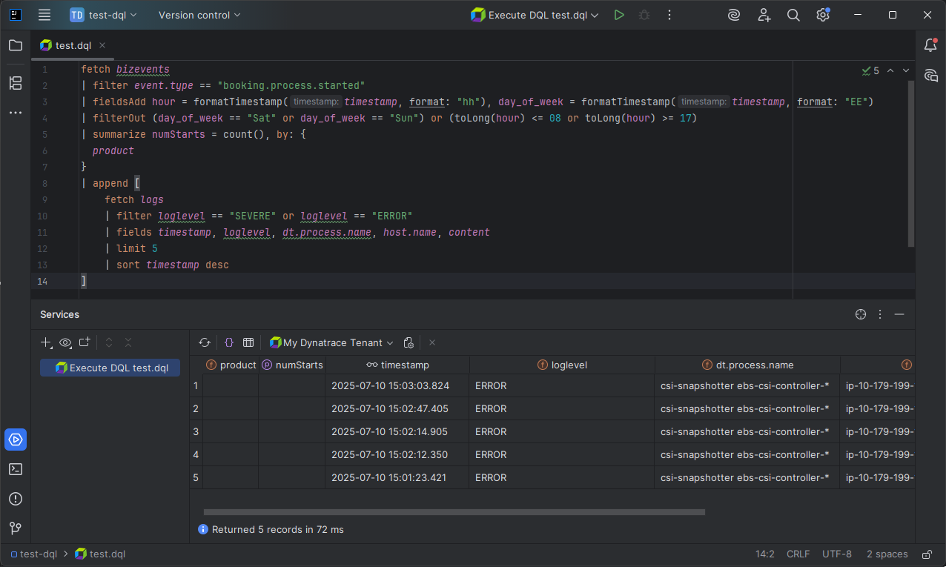946x567 pixels.
Task: Open the Services tool window icon
Action: 16,439
